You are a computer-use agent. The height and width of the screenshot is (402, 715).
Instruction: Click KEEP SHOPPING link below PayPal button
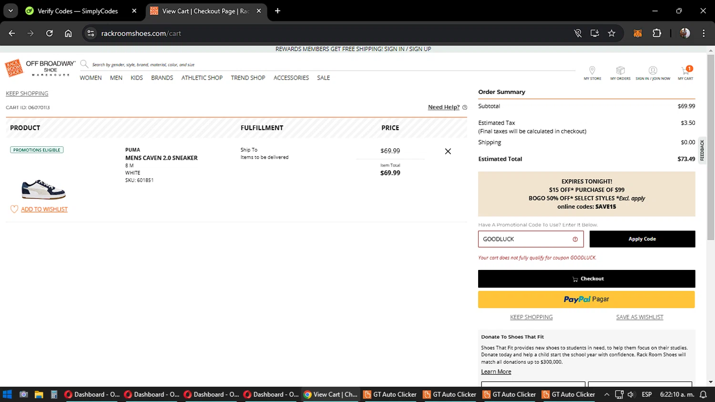(531, 317)
